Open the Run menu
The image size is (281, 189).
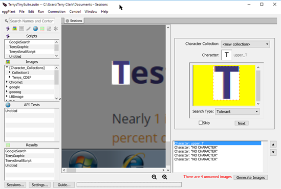[x=41, y=12]
